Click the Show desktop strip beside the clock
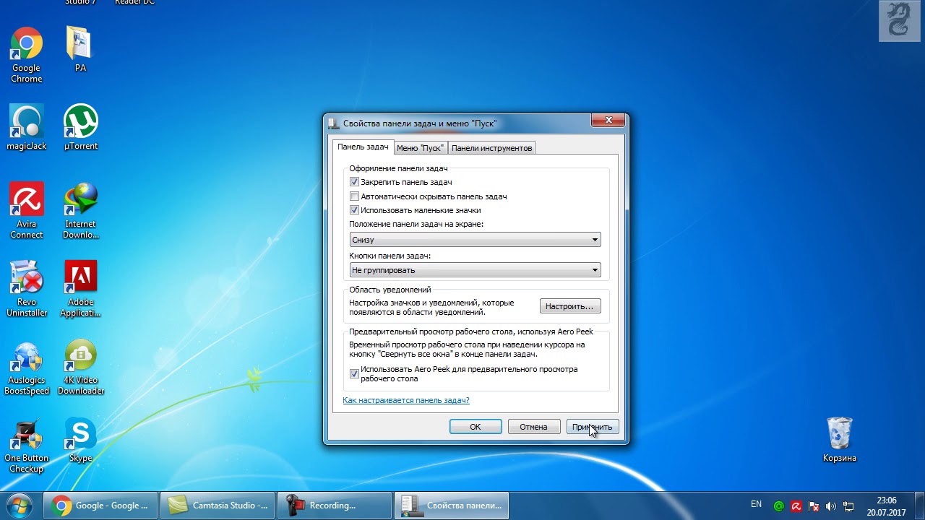925x520 pixels. [x=919, y=506]
